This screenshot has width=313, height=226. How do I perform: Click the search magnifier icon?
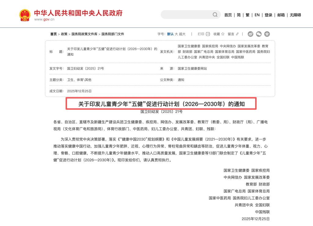(215, 15)
